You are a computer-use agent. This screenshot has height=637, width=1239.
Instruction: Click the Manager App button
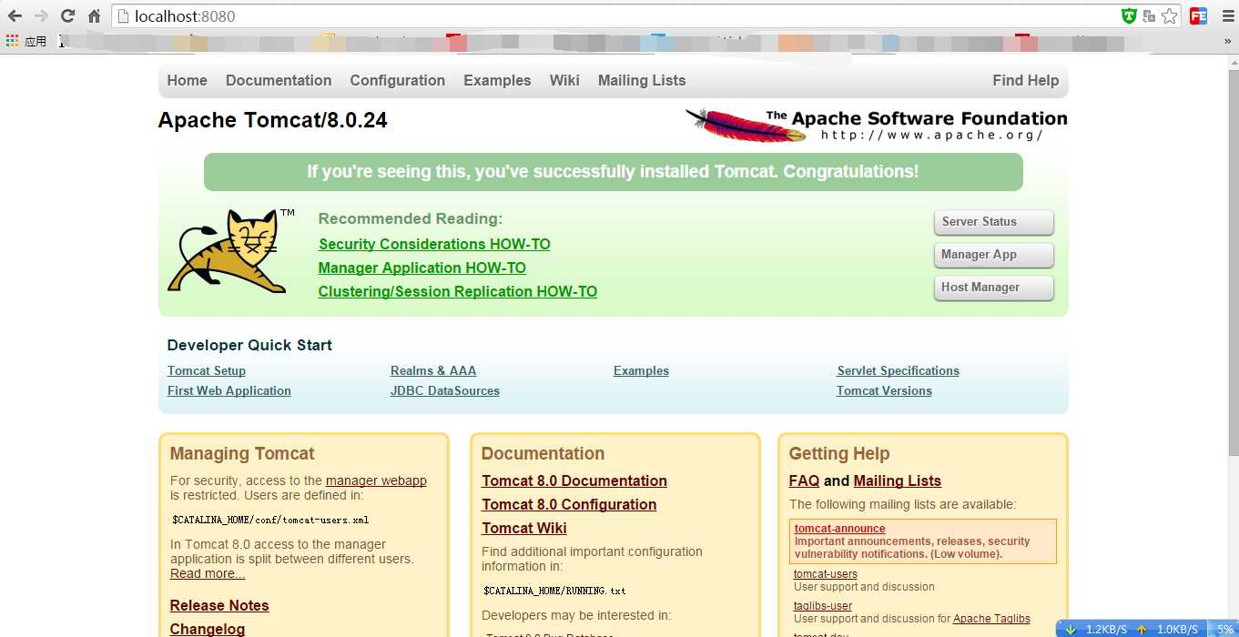[994, 255]
